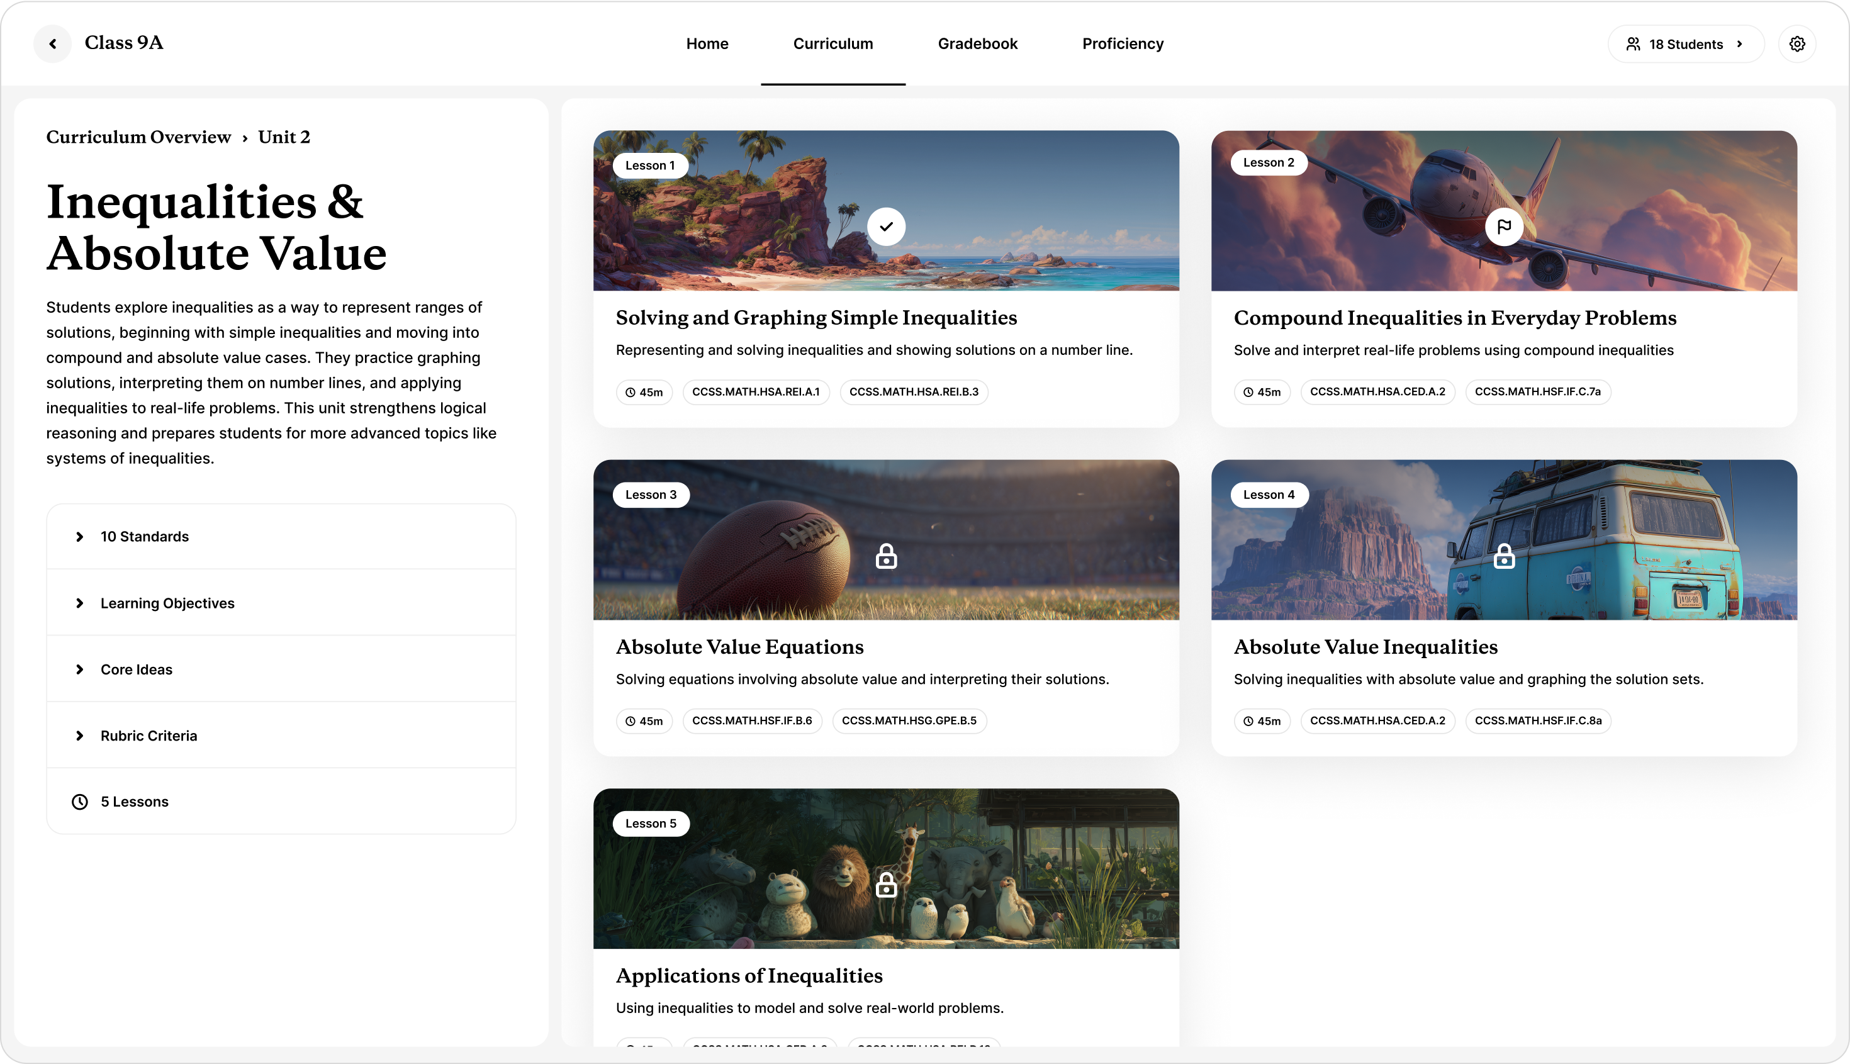Switch to the Gradebook tab

(978, 44)
